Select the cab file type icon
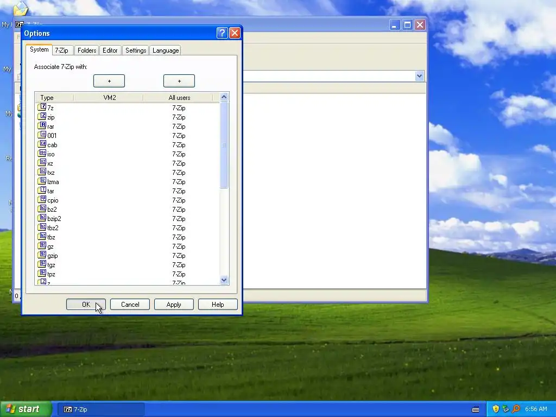Screen dimensions: 556x417 tap(42, 144)
